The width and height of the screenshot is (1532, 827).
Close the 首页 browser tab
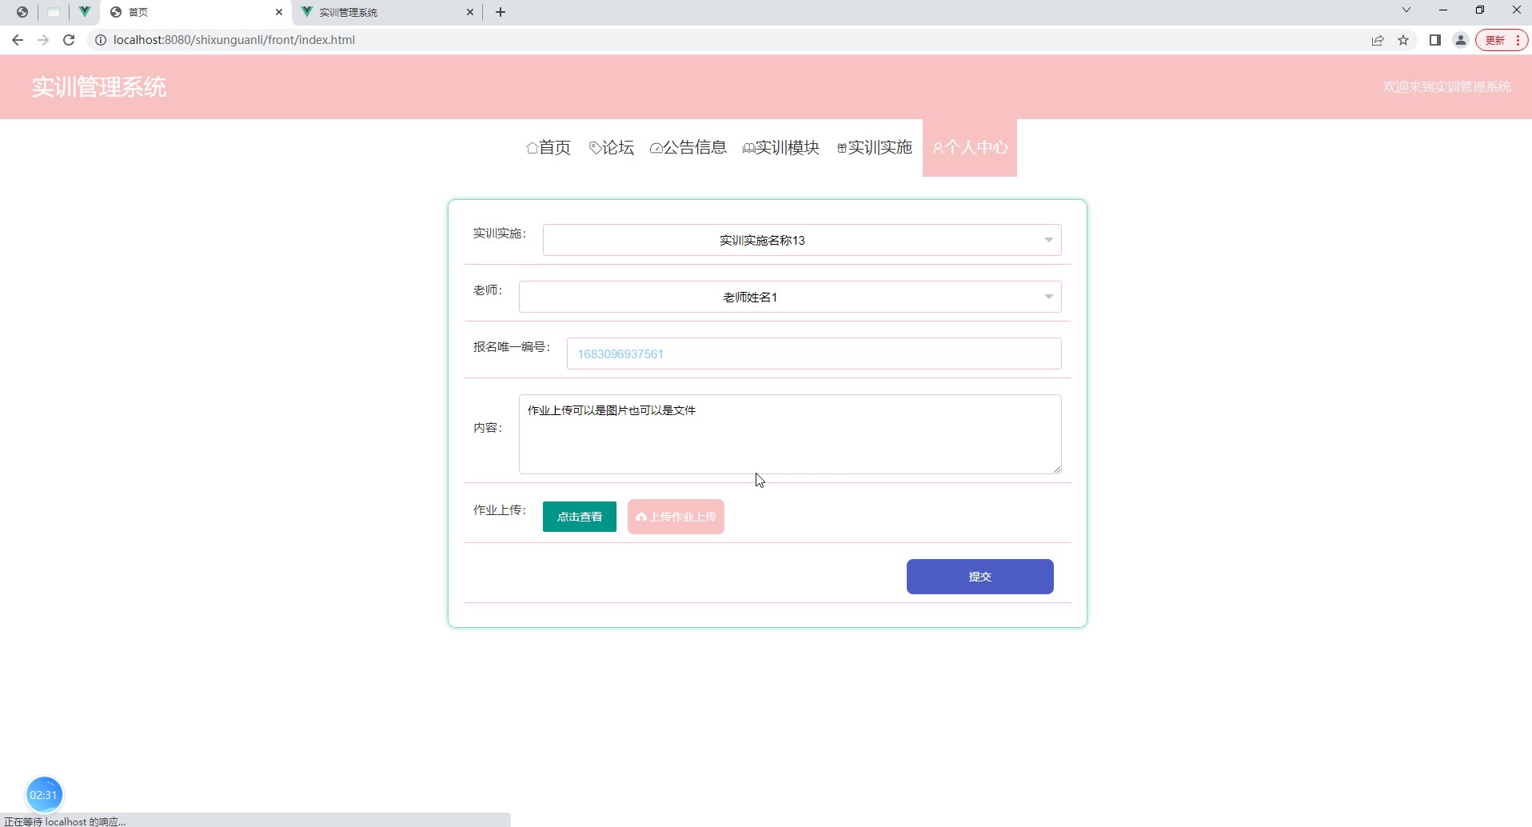point(279,12)
